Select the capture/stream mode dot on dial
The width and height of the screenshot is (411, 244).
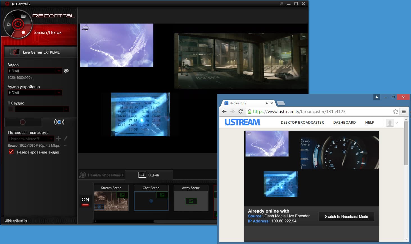point(23,32)
